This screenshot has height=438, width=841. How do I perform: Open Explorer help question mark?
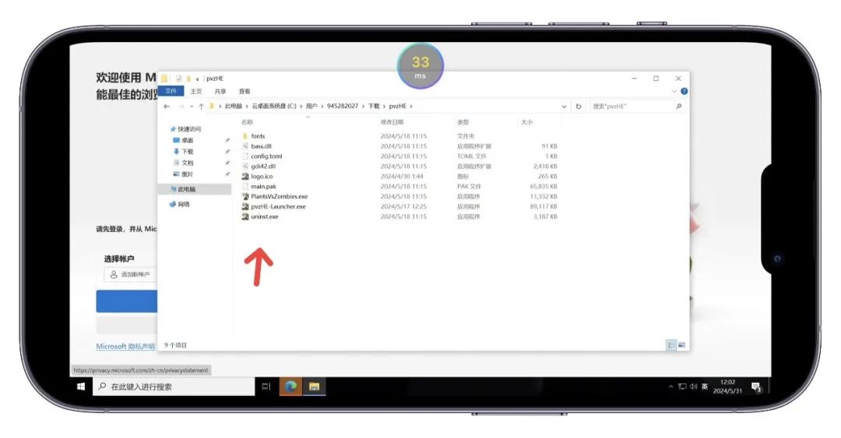(x=684, y=91)
